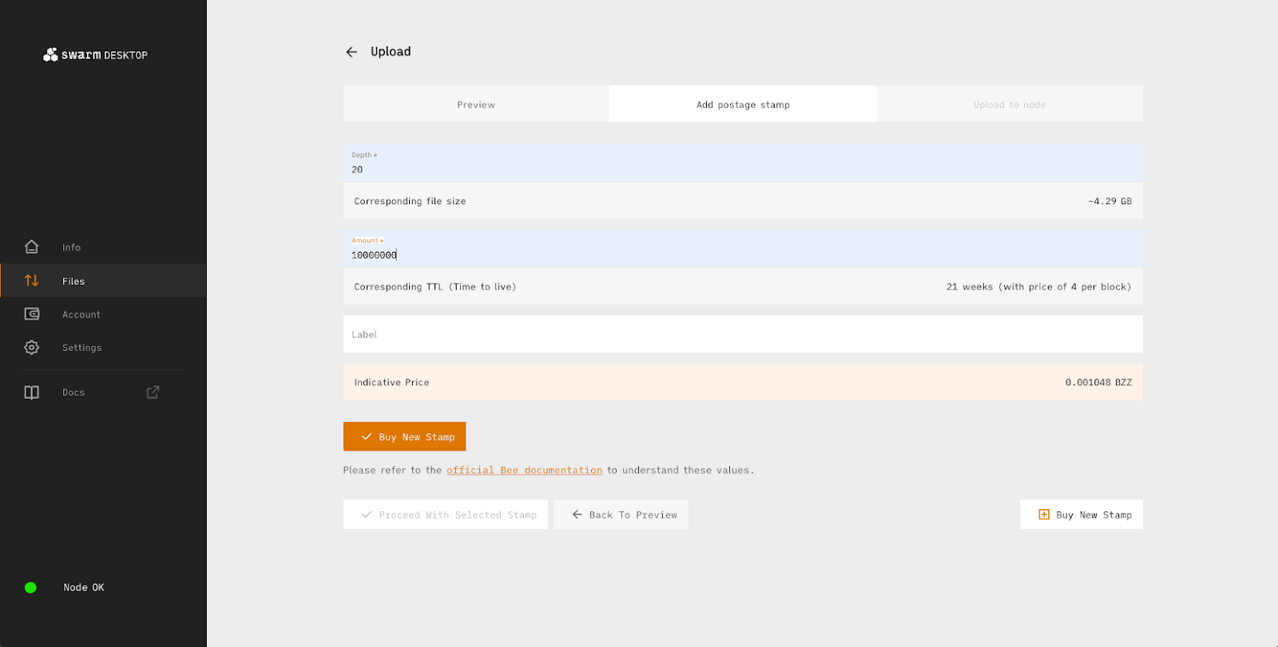Open the Info home icon

pyautogui.click(x=31, y=247)
